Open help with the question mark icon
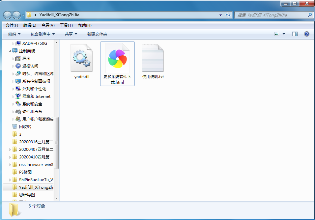315x220 pixels. pyautogui.click(x=307, y=34)
